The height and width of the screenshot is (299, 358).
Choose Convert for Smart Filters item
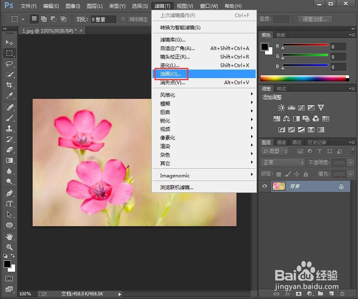coord(204,27)
